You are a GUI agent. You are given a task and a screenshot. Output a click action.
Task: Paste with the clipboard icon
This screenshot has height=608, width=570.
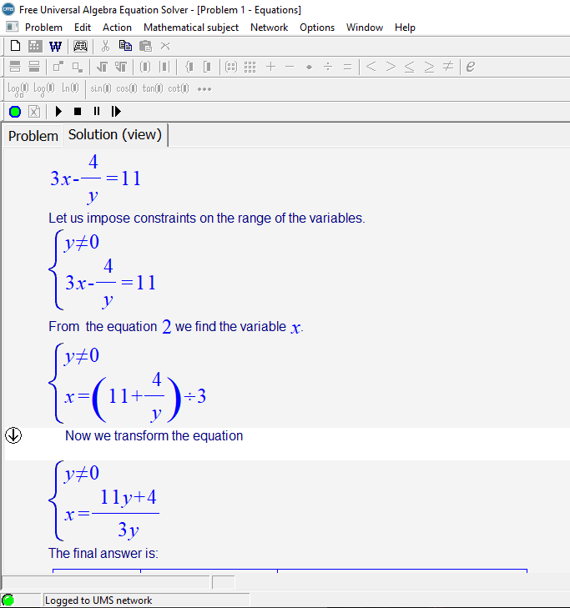click(x=145, y=46)
